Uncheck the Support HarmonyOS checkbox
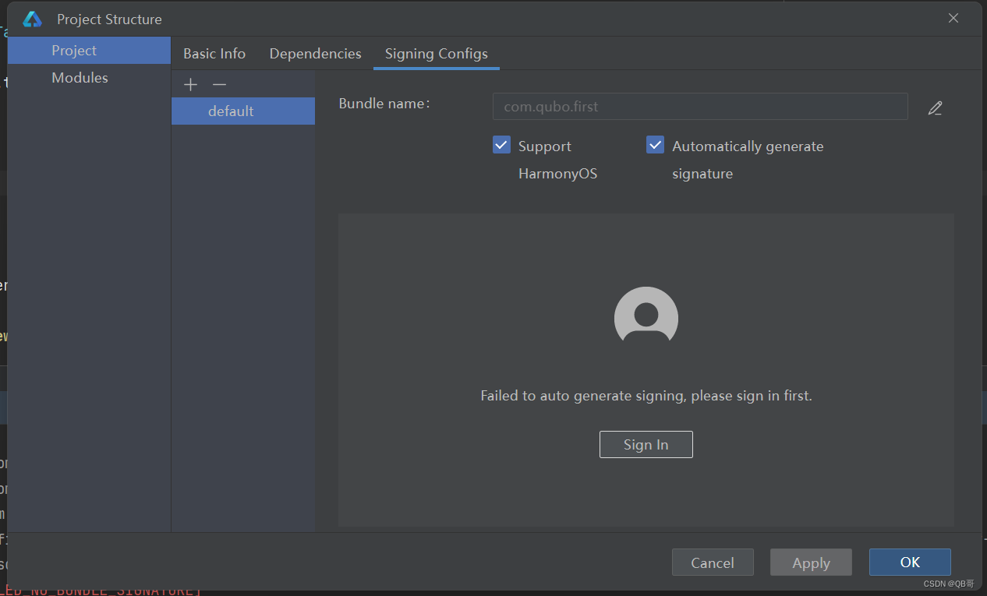 (x=501, y=144)
